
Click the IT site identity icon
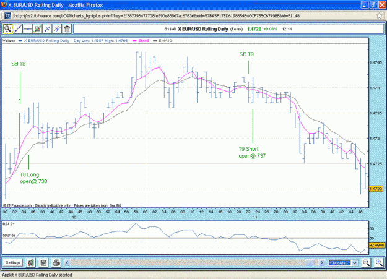click(x=7, y=16)
